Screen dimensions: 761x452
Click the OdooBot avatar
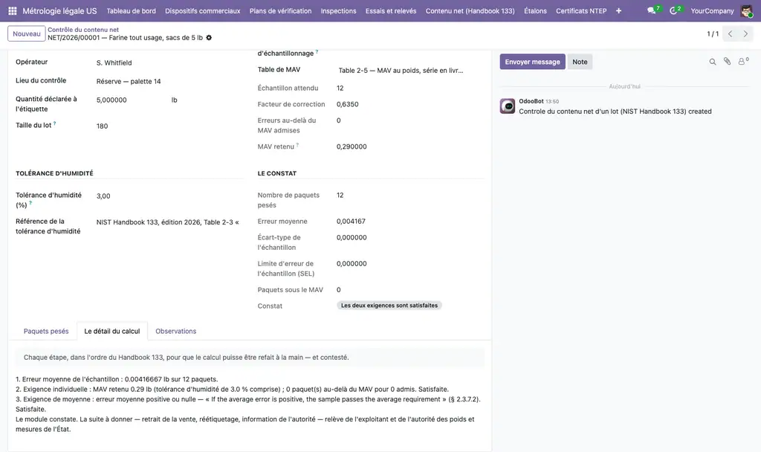tap(508, 106)
